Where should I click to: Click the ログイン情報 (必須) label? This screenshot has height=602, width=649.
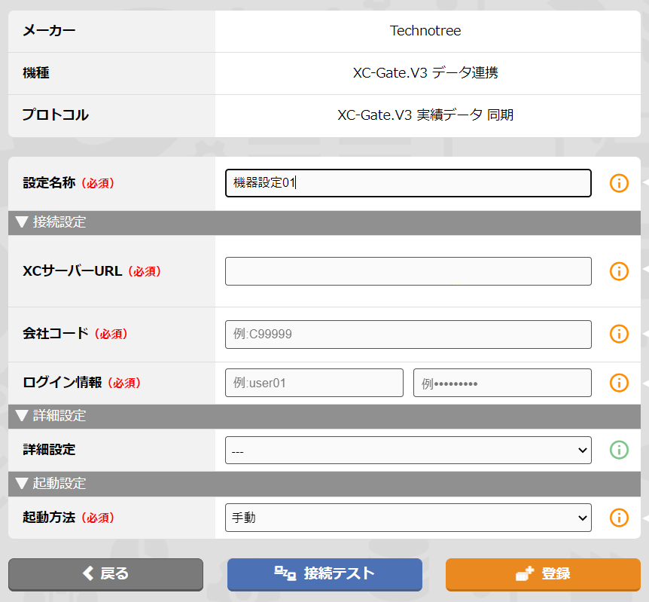[82, 383]
